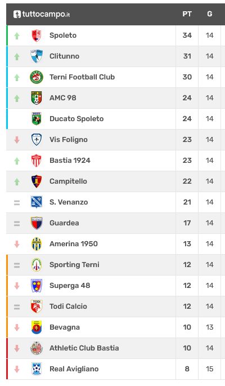Open Terni Football Club crest icon
Screen dimensions: 225x386
click(x=37, y=77)
